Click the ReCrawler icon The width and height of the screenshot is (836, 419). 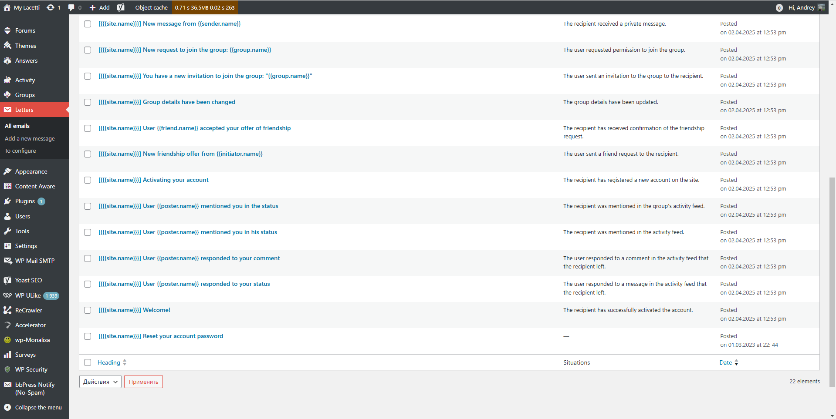[x=7, y=310]
